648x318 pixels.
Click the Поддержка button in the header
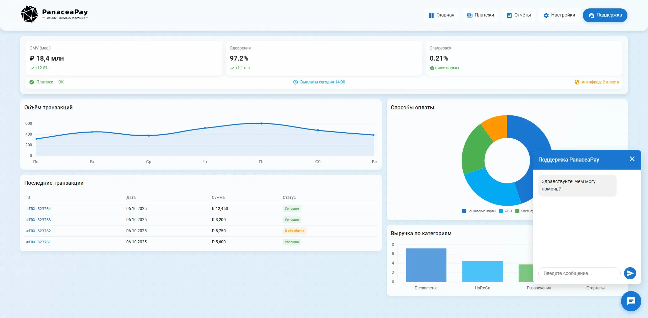[605, 15]
